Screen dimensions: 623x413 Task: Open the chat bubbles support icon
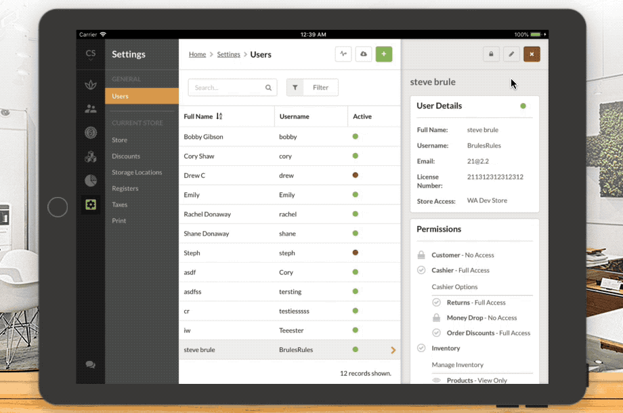point(91,364)
